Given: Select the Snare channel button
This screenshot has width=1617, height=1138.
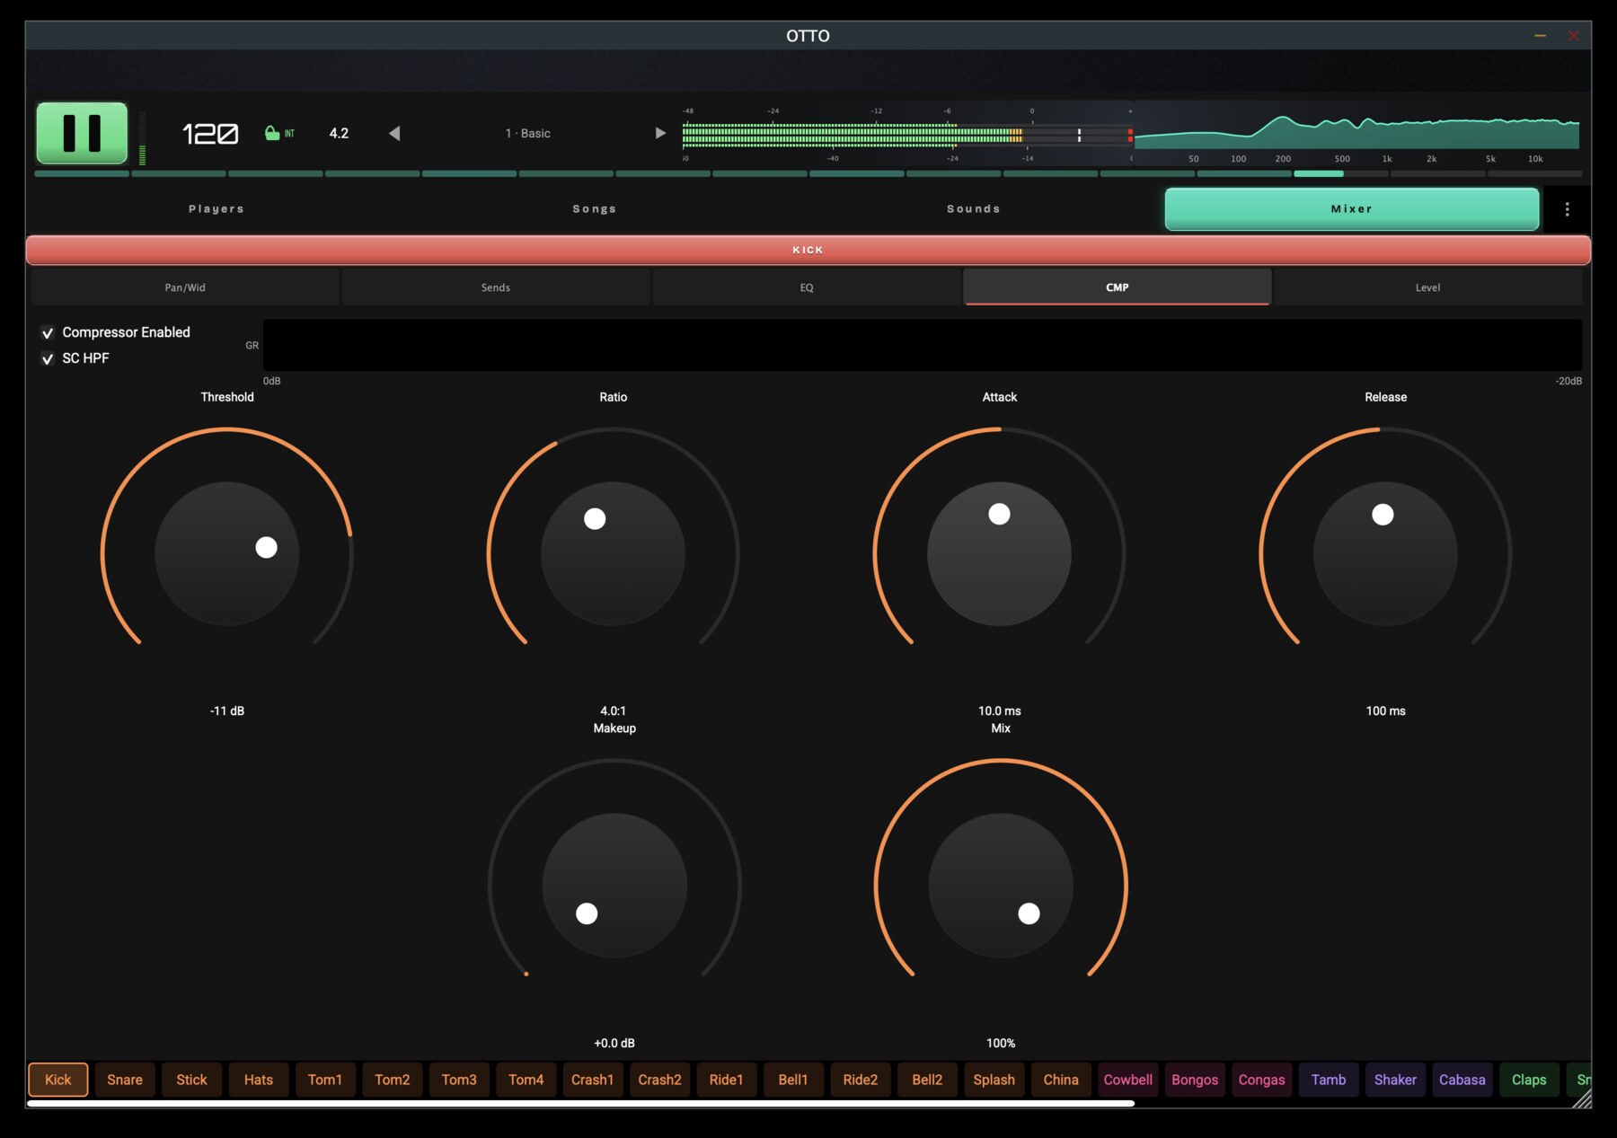Looking at the screenshot, I should (x=125, y=1080).
